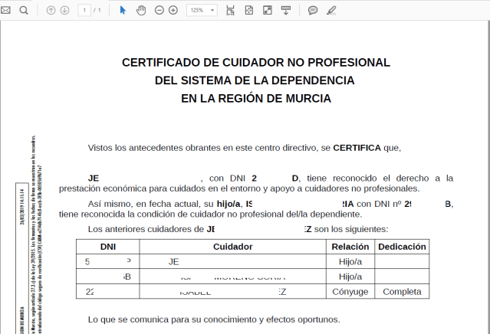The image size is (490, 334).
Task: Go to previous page arrow
Action: [51, 10]
